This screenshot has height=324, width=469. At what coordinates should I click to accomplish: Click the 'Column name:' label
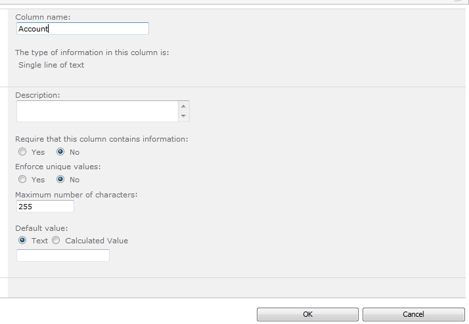click(x=43, y=16)
